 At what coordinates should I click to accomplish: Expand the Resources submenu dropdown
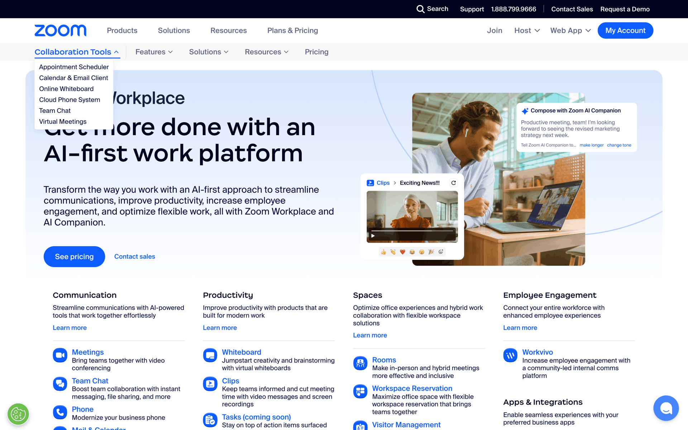click(267, 52)
